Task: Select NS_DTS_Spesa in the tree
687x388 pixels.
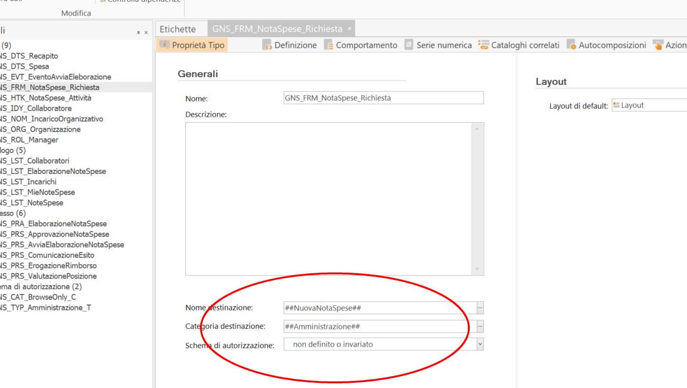Action: 24,66
